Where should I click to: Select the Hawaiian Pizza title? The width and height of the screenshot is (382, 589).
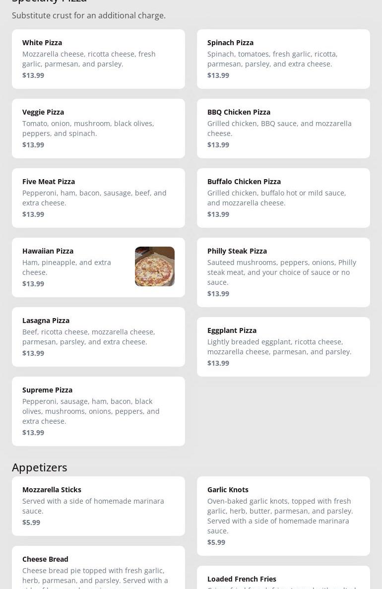[48, 251]
